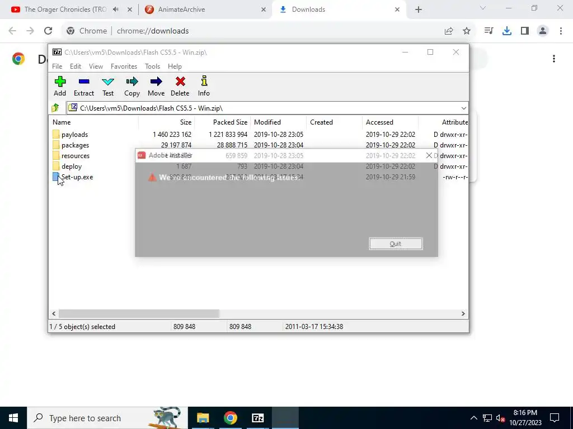Click packages packed size 28 888 715

tap(232, 145)
